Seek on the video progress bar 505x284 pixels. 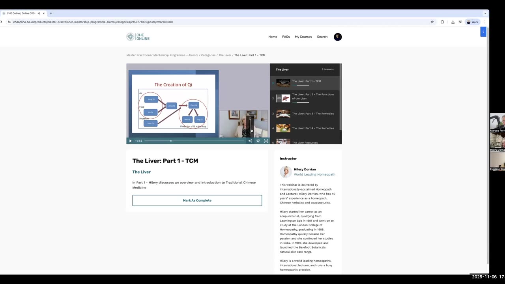(194, 141)
